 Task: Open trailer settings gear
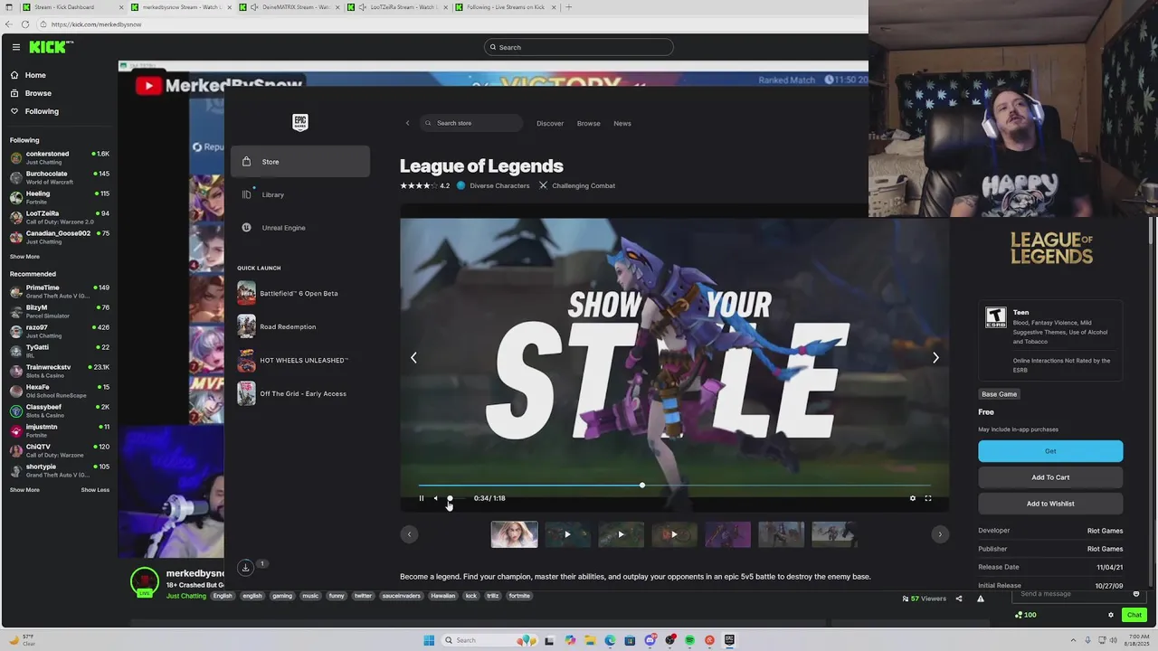[x=912, y=498]
